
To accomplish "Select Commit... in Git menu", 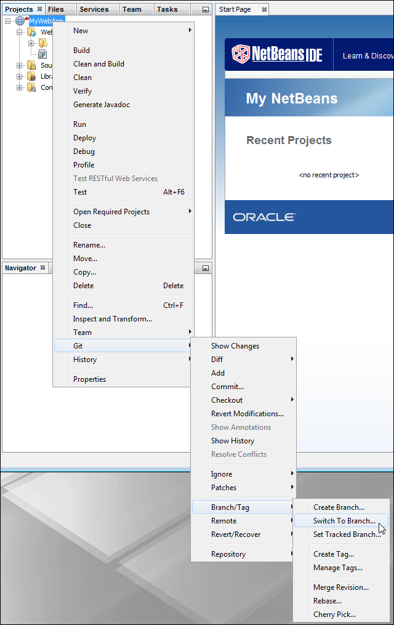I will pyautogui.click(x=244, y=387).
